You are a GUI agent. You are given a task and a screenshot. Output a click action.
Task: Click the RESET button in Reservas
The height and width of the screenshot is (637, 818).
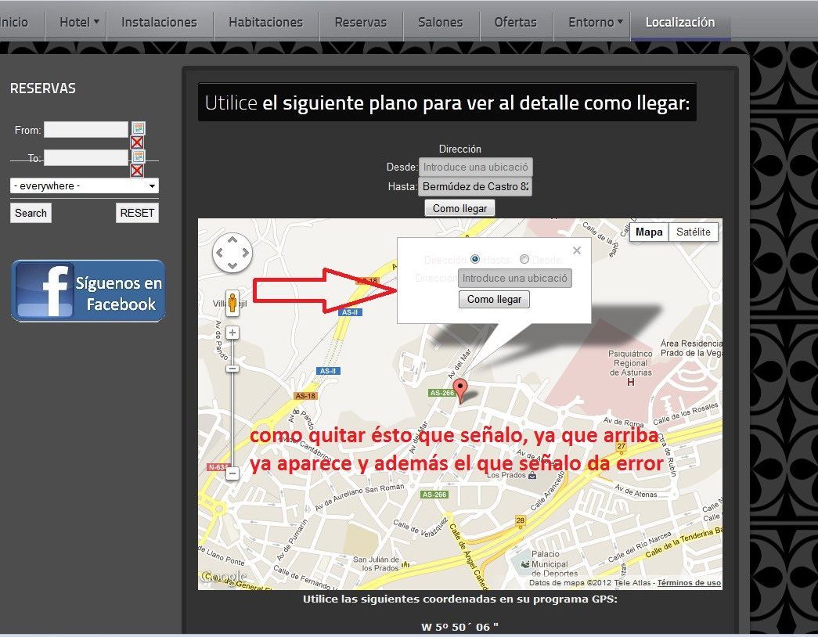(x=137, y=213)
